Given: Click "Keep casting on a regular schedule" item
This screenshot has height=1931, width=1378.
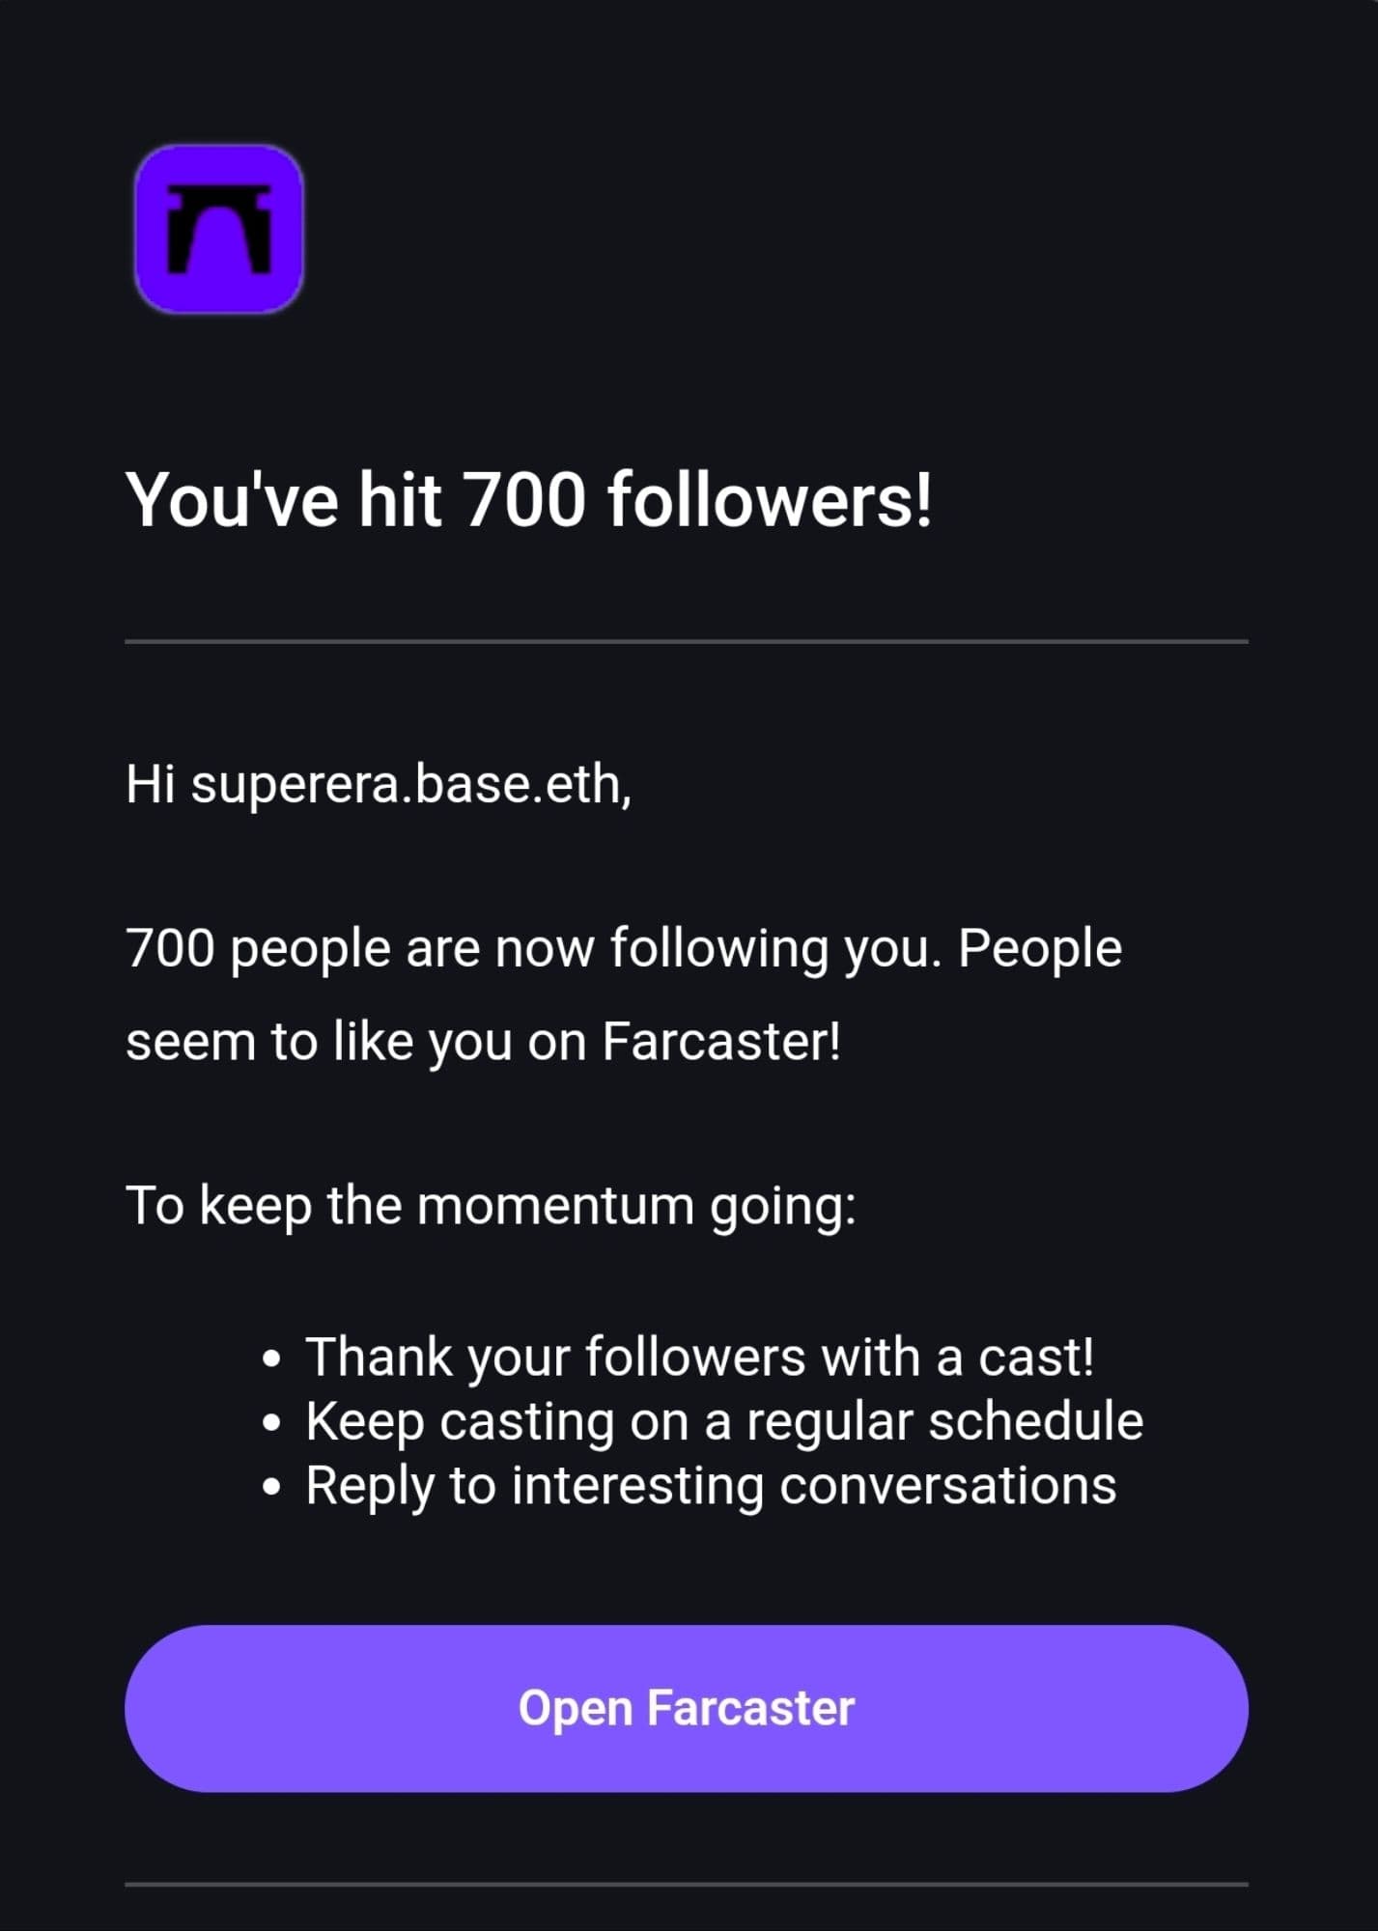Looking at the screenshot, I should tap(724, 1421).
